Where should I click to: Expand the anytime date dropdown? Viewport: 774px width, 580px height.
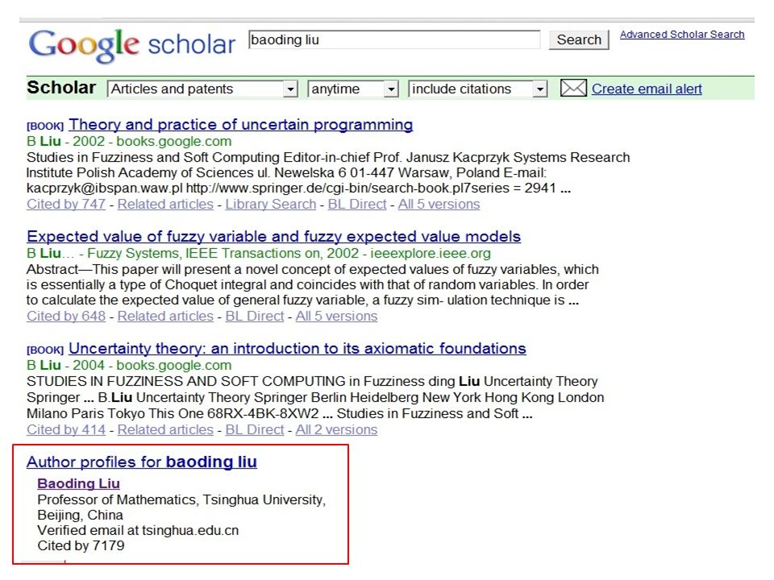tap(352, 89)
